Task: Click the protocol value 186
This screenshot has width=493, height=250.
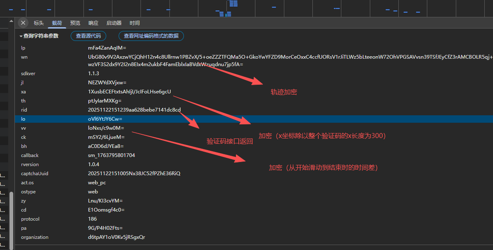Action: click(x=92, y=219)
